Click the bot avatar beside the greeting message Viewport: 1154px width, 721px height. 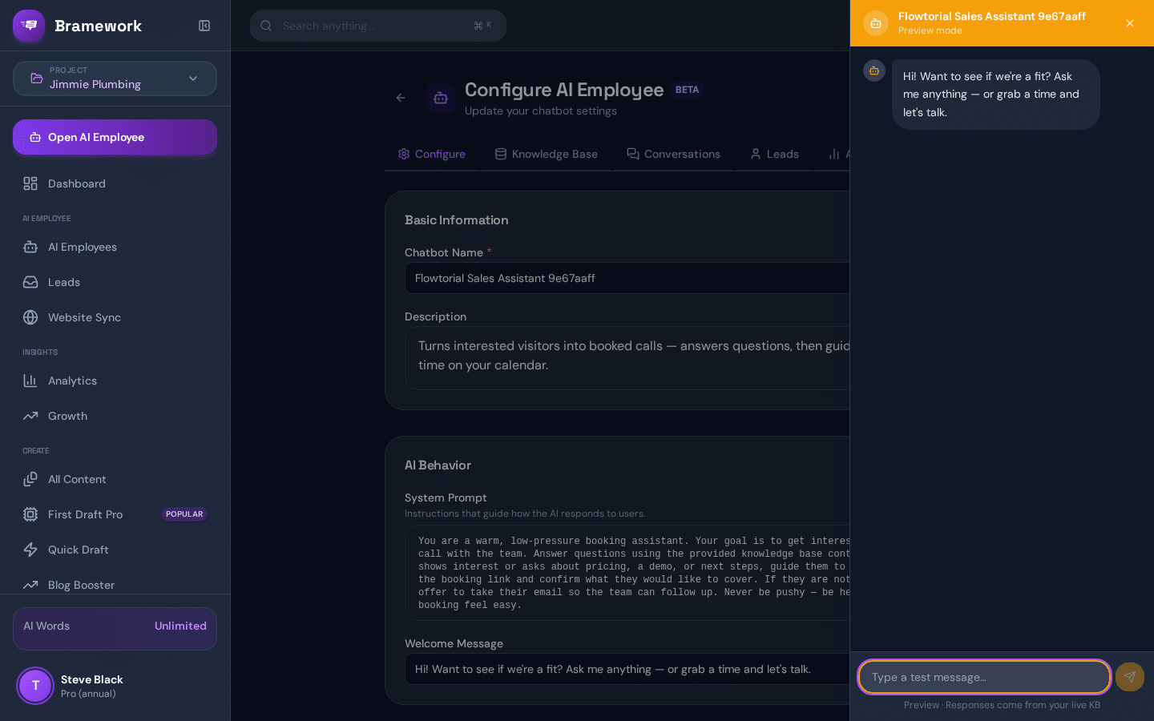coord(874,70)
